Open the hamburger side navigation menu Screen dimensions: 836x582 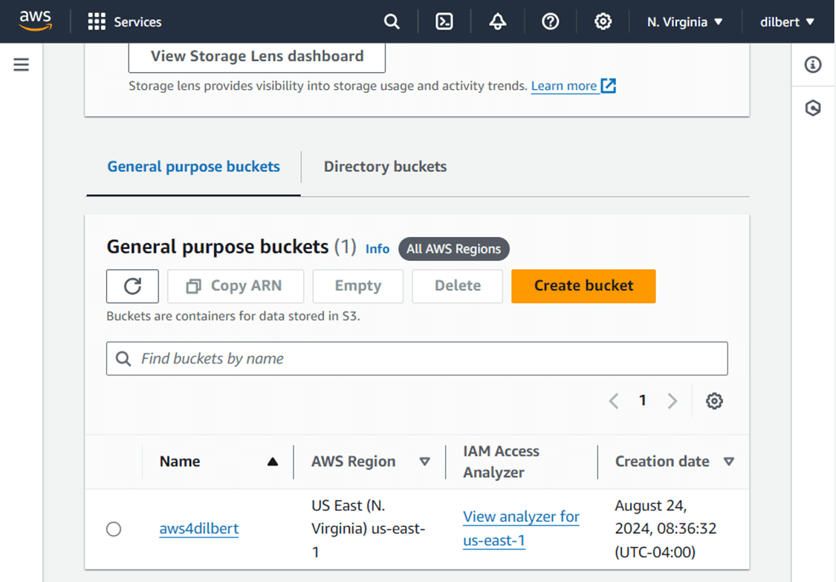tap(22, 65)
